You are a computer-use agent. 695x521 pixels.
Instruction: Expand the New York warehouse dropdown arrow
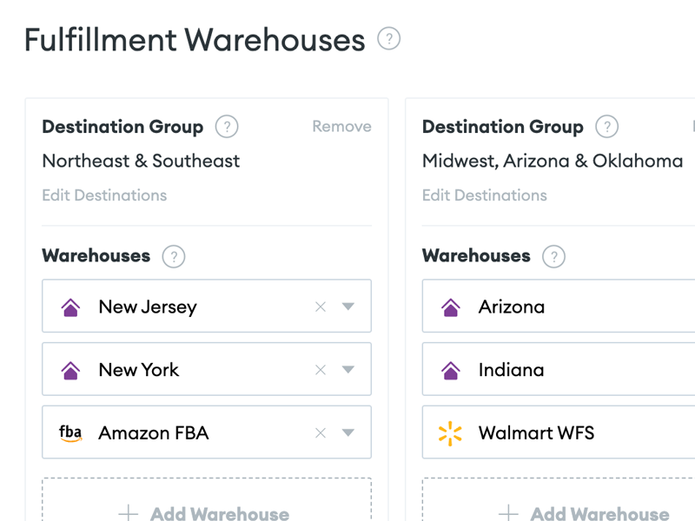point(348,369)
